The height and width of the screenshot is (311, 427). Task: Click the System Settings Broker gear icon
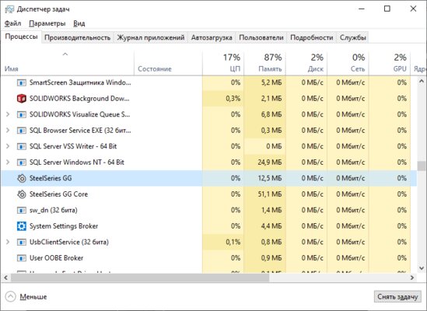click(22, 226)
